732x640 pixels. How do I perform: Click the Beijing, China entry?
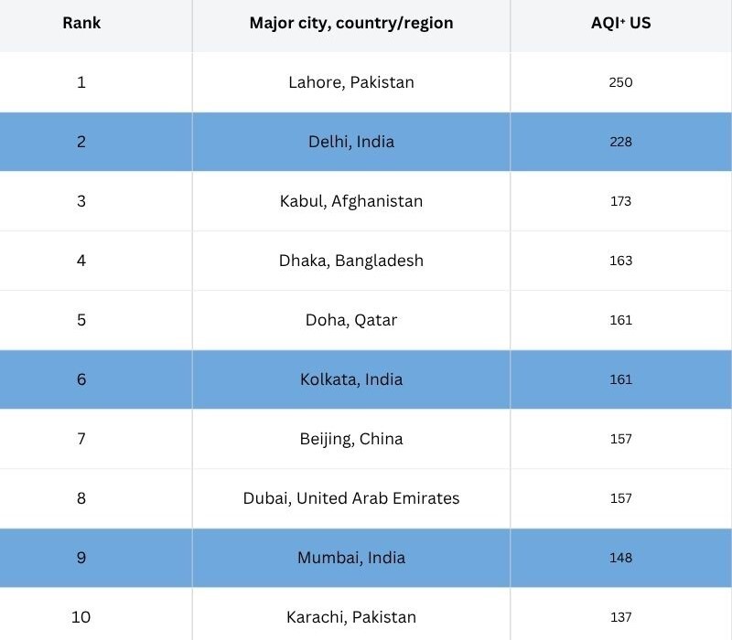[351, 439]
